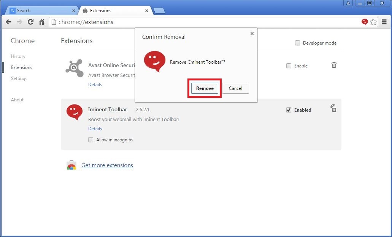
Task: Click the Iminent Toolbar extension logo
Action: [x=75, y=112]
